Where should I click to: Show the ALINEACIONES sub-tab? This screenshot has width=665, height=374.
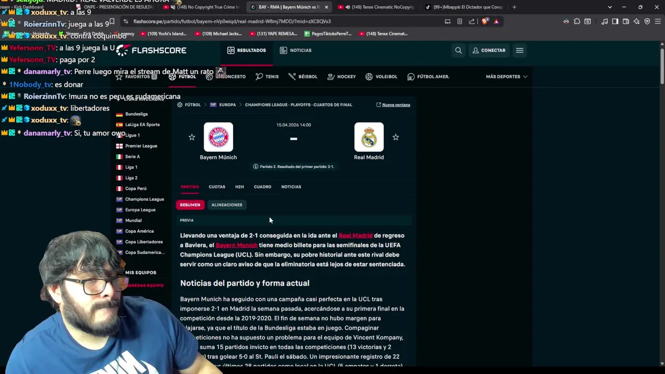[227, 205]
